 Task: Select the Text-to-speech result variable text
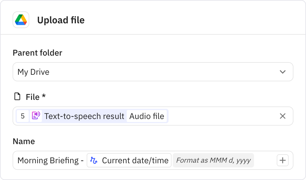pos(84,116)
